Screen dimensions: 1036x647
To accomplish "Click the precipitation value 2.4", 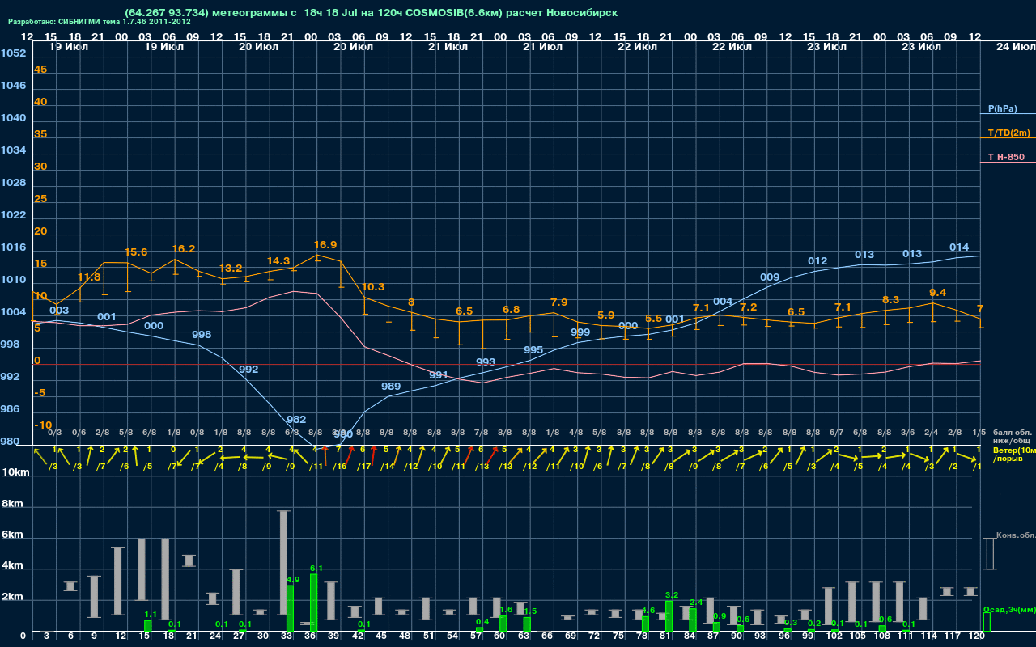I will [x=696, y=602].
